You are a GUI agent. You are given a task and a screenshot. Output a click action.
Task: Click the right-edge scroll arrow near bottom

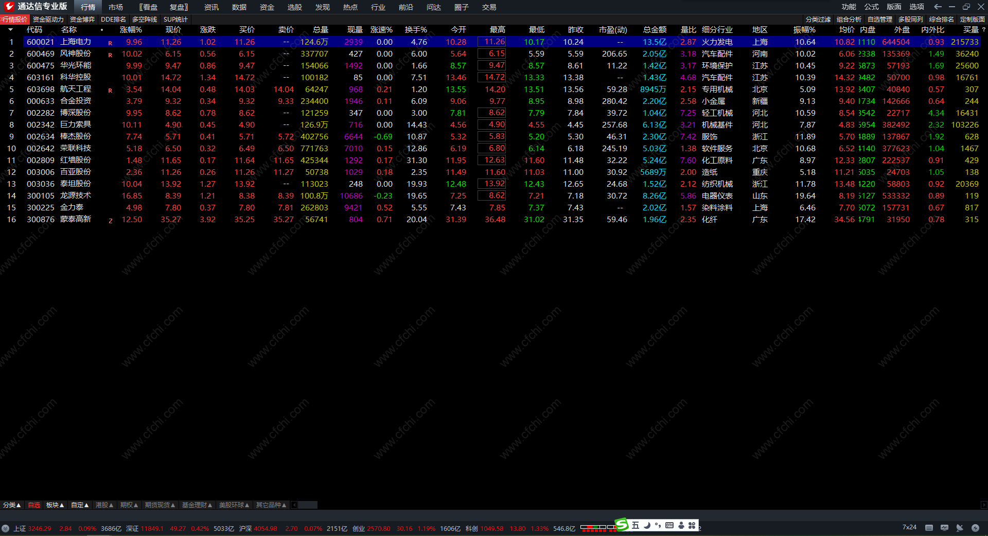click(984, 505)
